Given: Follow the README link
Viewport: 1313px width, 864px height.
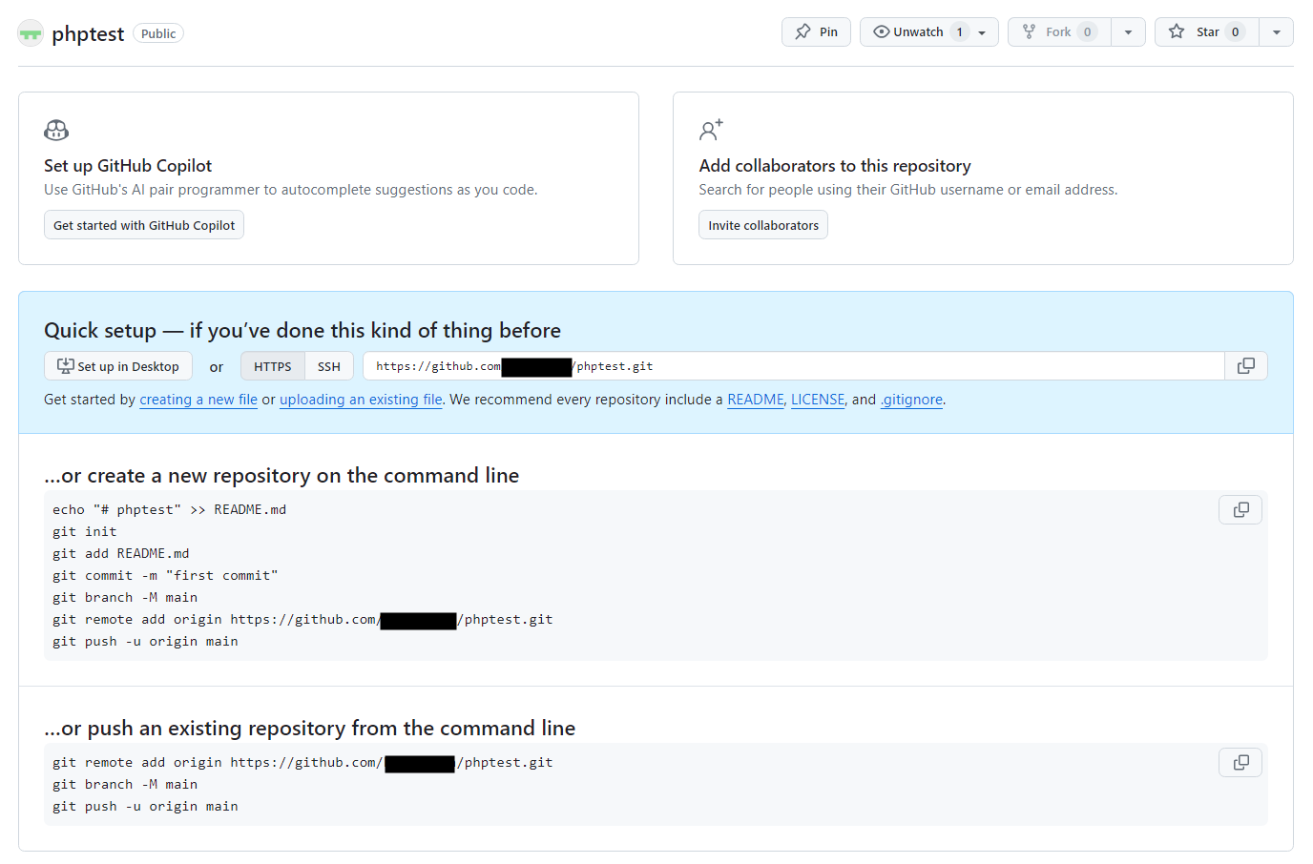Looking at the screenshot, I should pyautogui.click(x=756, y=400).
